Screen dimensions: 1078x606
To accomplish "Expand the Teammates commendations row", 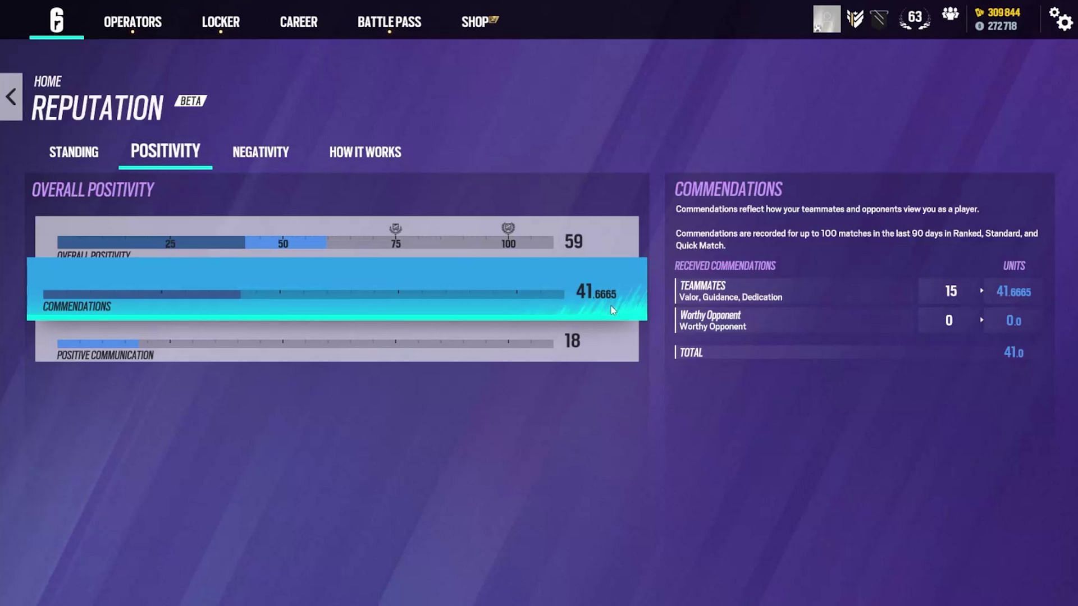I will click(x=981, y=291).
